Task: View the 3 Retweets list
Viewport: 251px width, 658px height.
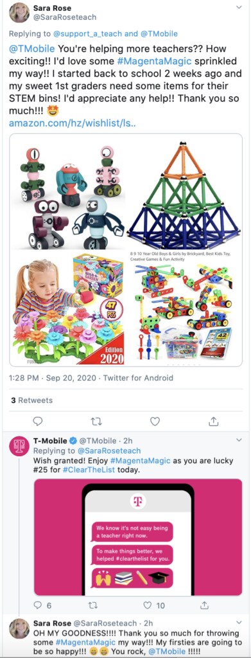Action: point(32,400)
